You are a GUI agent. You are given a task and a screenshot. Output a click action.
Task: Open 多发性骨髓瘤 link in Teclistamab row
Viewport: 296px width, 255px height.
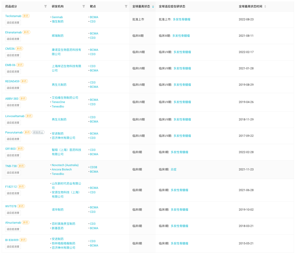182,19
